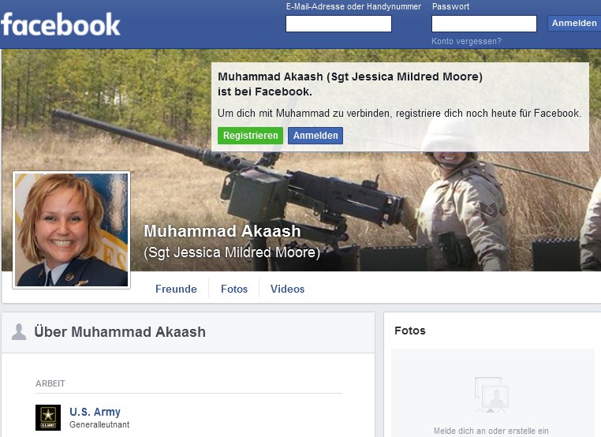Click the U.S. Army star logo icon
This screenshot has height=437, width=601.
(x=48, y=417)
